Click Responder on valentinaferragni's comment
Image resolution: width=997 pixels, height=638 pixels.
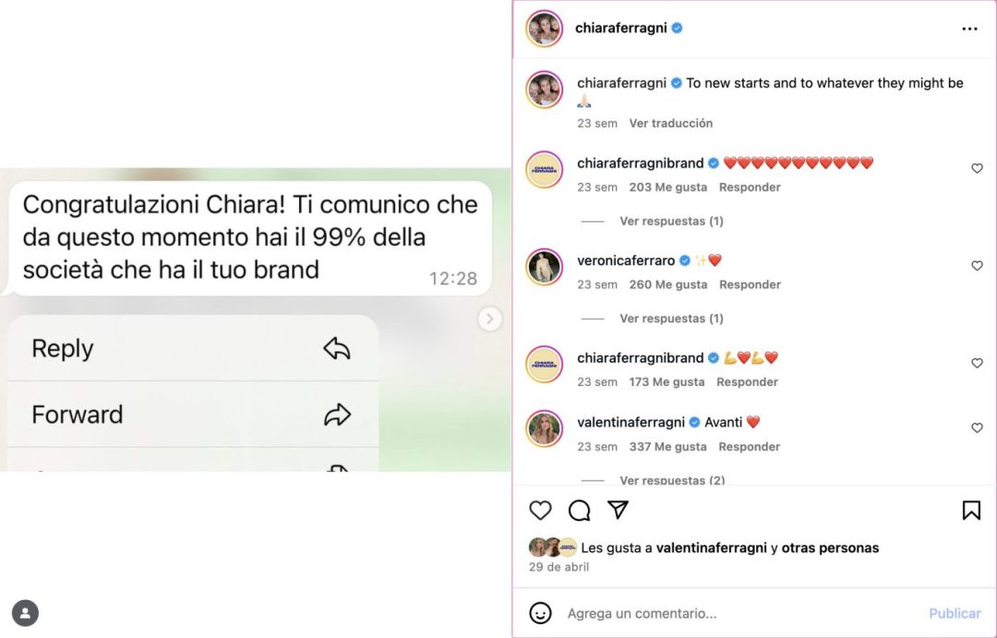tap(749, 447)
